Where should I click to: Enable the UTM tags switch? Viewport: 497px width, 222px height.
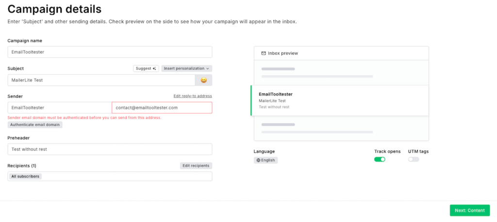tap(414, 159)
